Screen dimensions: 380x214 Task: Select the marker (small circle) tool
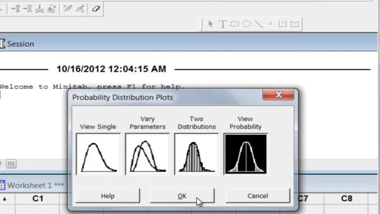click(x=270, y=24)
